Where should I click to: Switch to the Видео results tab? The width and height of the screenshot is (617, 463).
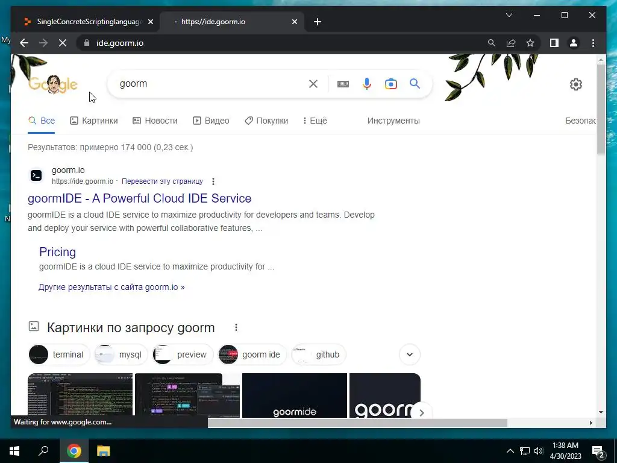[211, 121]
